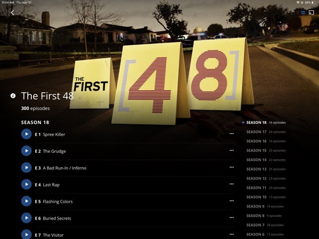Open more options for Flashing Colors
This screenshot has height=239, width=319.
coord(232,201)
